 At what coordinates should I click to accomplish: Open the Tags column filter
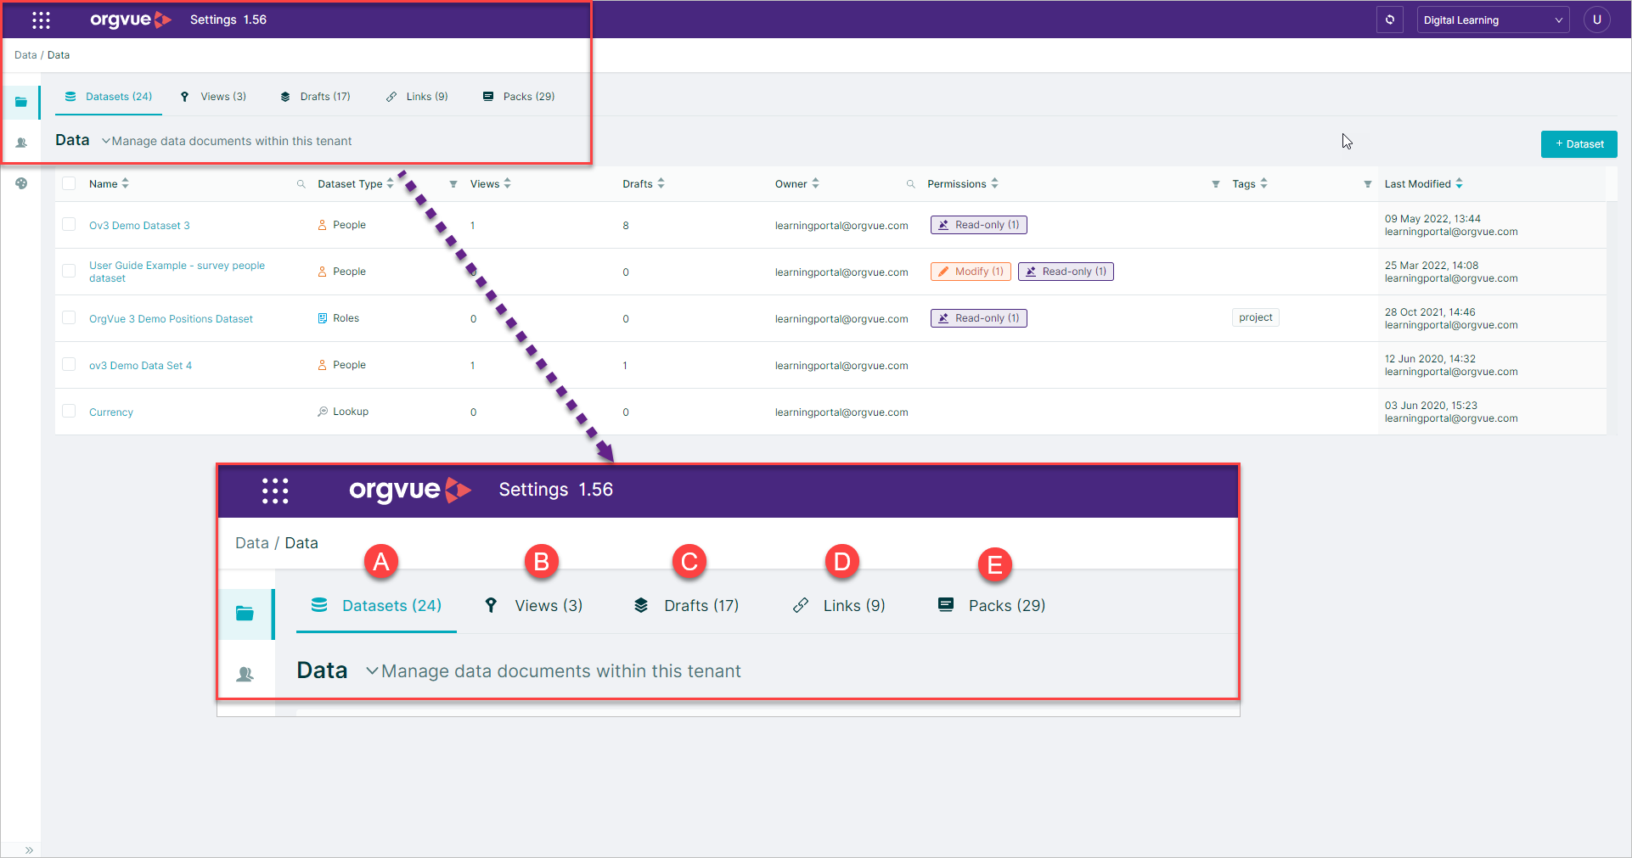(1368, 184)
